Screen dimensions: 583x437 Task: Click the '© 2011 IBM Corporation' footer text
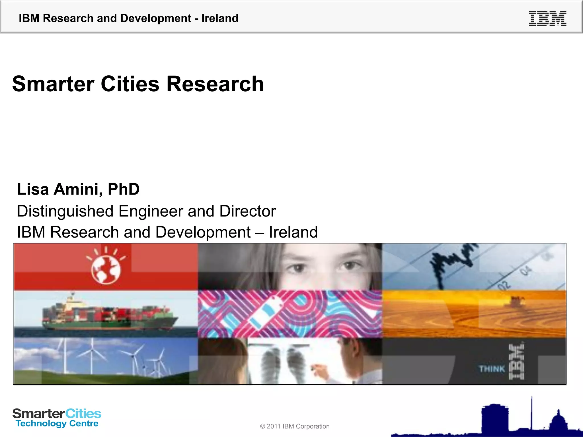coord(295,426)
